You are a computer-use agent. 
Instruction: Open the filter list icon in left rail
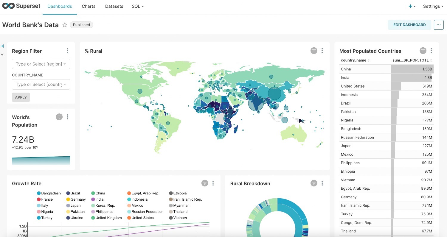[2, 54]
